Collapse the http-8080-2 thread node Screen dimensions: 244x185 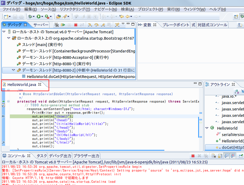[14, 70]
